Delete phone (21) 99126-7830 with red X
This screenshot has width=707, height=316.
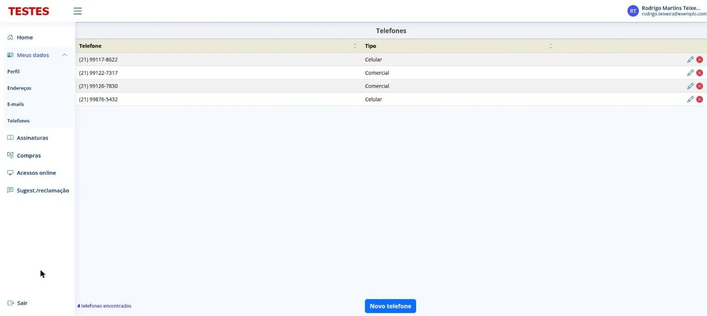[x=699, y=86]
